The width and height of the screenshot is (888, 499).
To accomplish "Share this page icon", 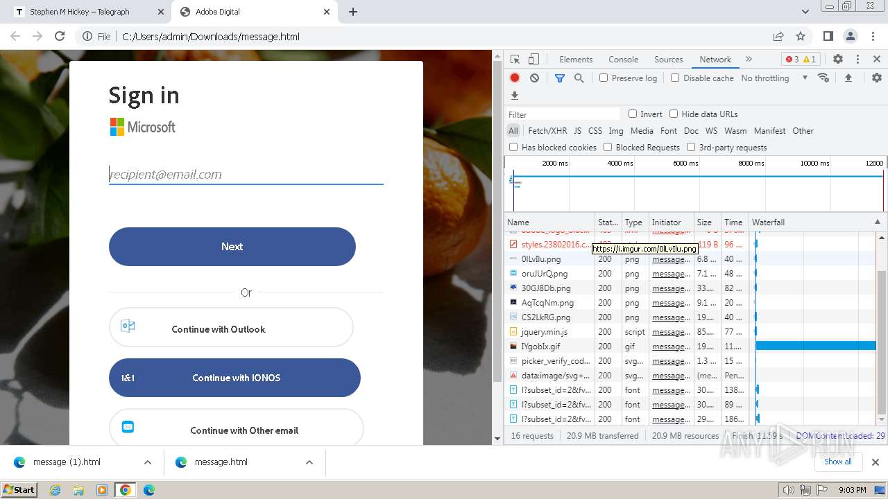I will 778,36.
